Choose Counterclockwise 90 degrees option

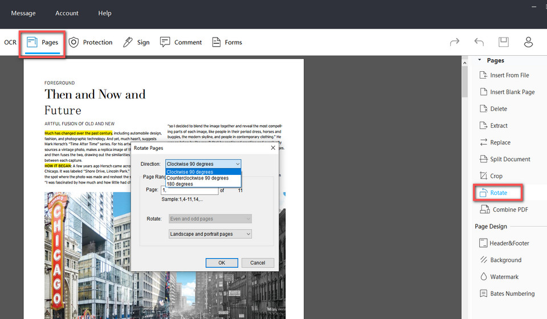[x=203, y=178]
